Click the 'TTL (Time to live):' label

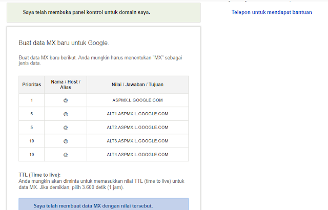(x=39, y=175)
